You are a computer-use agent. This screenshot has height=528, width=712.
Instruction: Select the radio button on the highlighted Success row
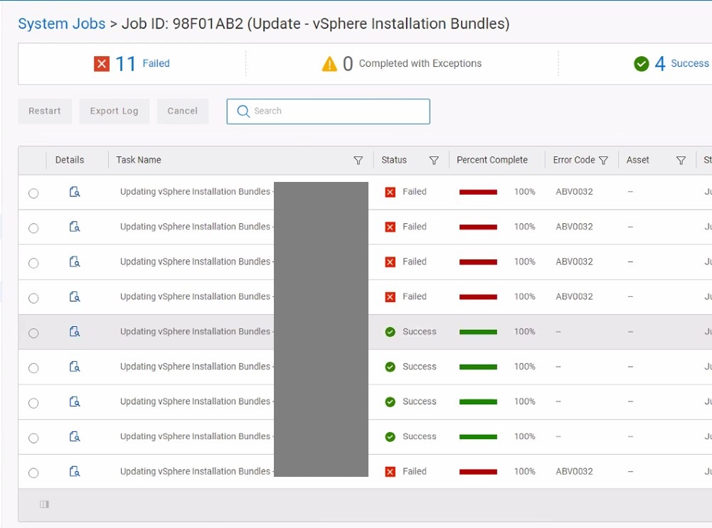pyautogui.click(x=33, y=332)
